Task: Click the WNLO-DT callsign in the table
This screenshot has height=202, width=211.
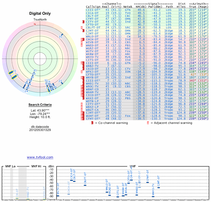Action: 92,36
